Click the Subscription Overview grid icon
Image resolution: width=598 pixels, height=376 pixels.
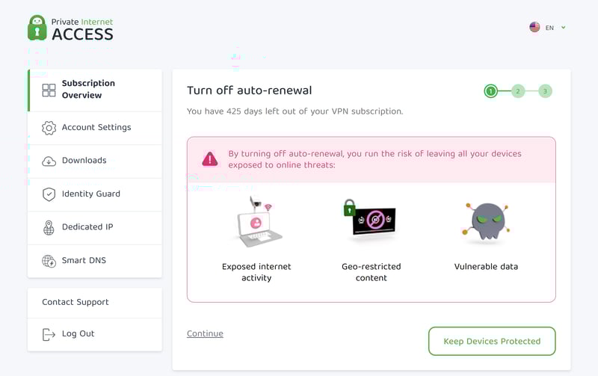(49, 90)
